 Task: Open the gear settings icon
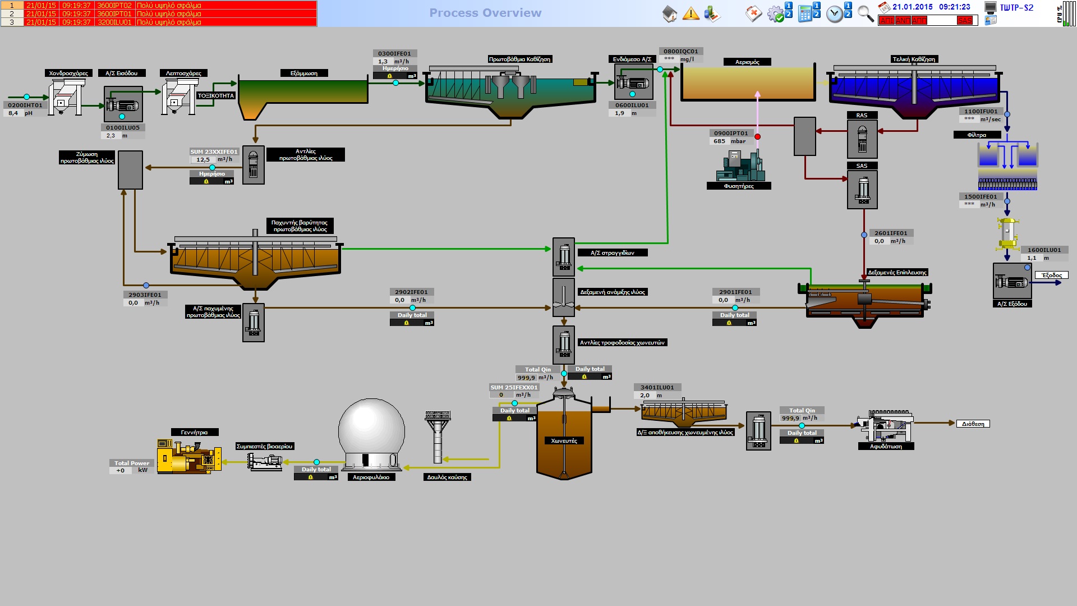(776, 13)
